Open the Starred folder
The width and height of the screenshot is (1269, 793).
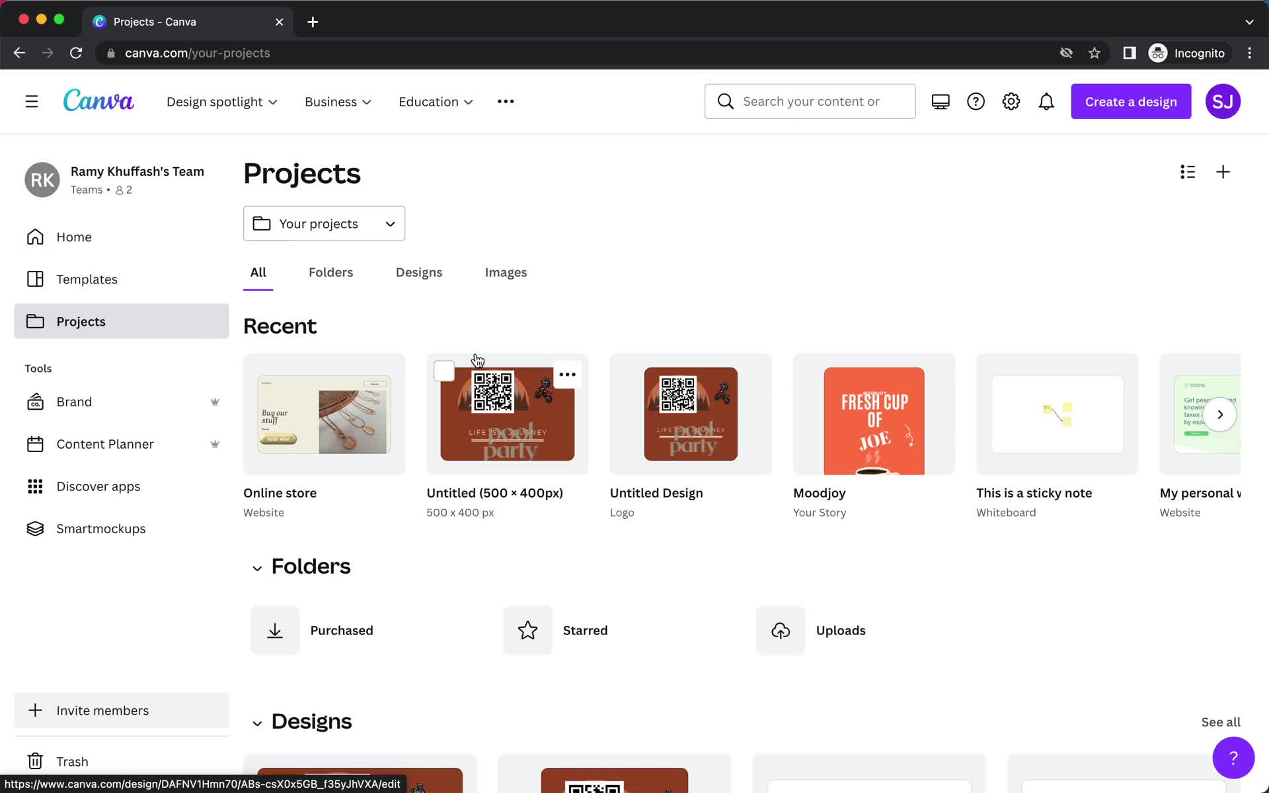[585, 630]
